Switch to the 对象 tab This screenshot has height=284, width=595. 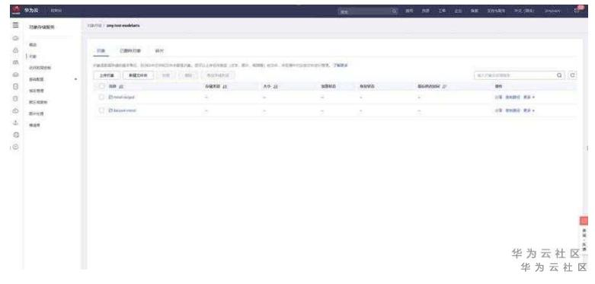tap(101, 50)
